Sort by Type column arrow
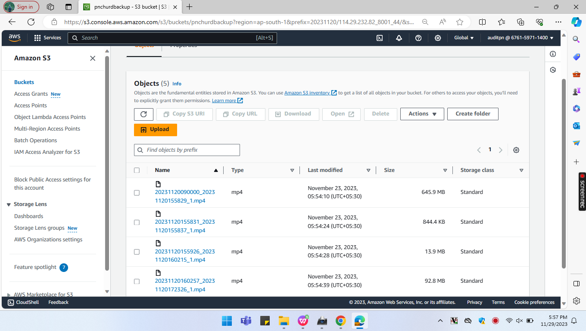 click(292, 170)
